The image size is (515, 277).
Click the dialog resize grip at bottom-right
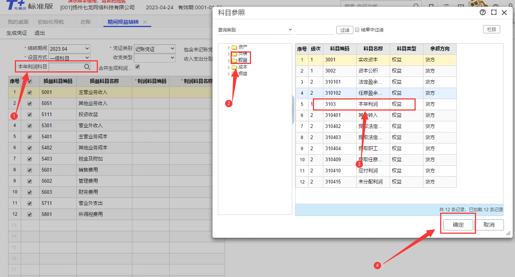coord(508,234)
